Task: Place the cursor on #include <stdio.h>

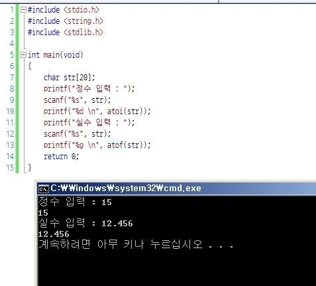Action: pos(64,10)
